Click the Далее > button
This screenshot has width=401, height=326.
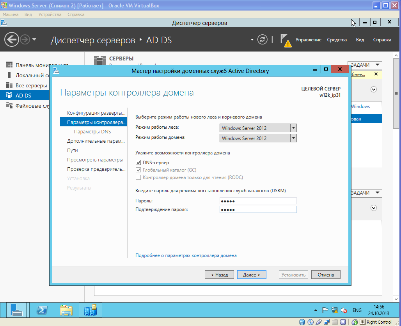[x=252, y=275]
